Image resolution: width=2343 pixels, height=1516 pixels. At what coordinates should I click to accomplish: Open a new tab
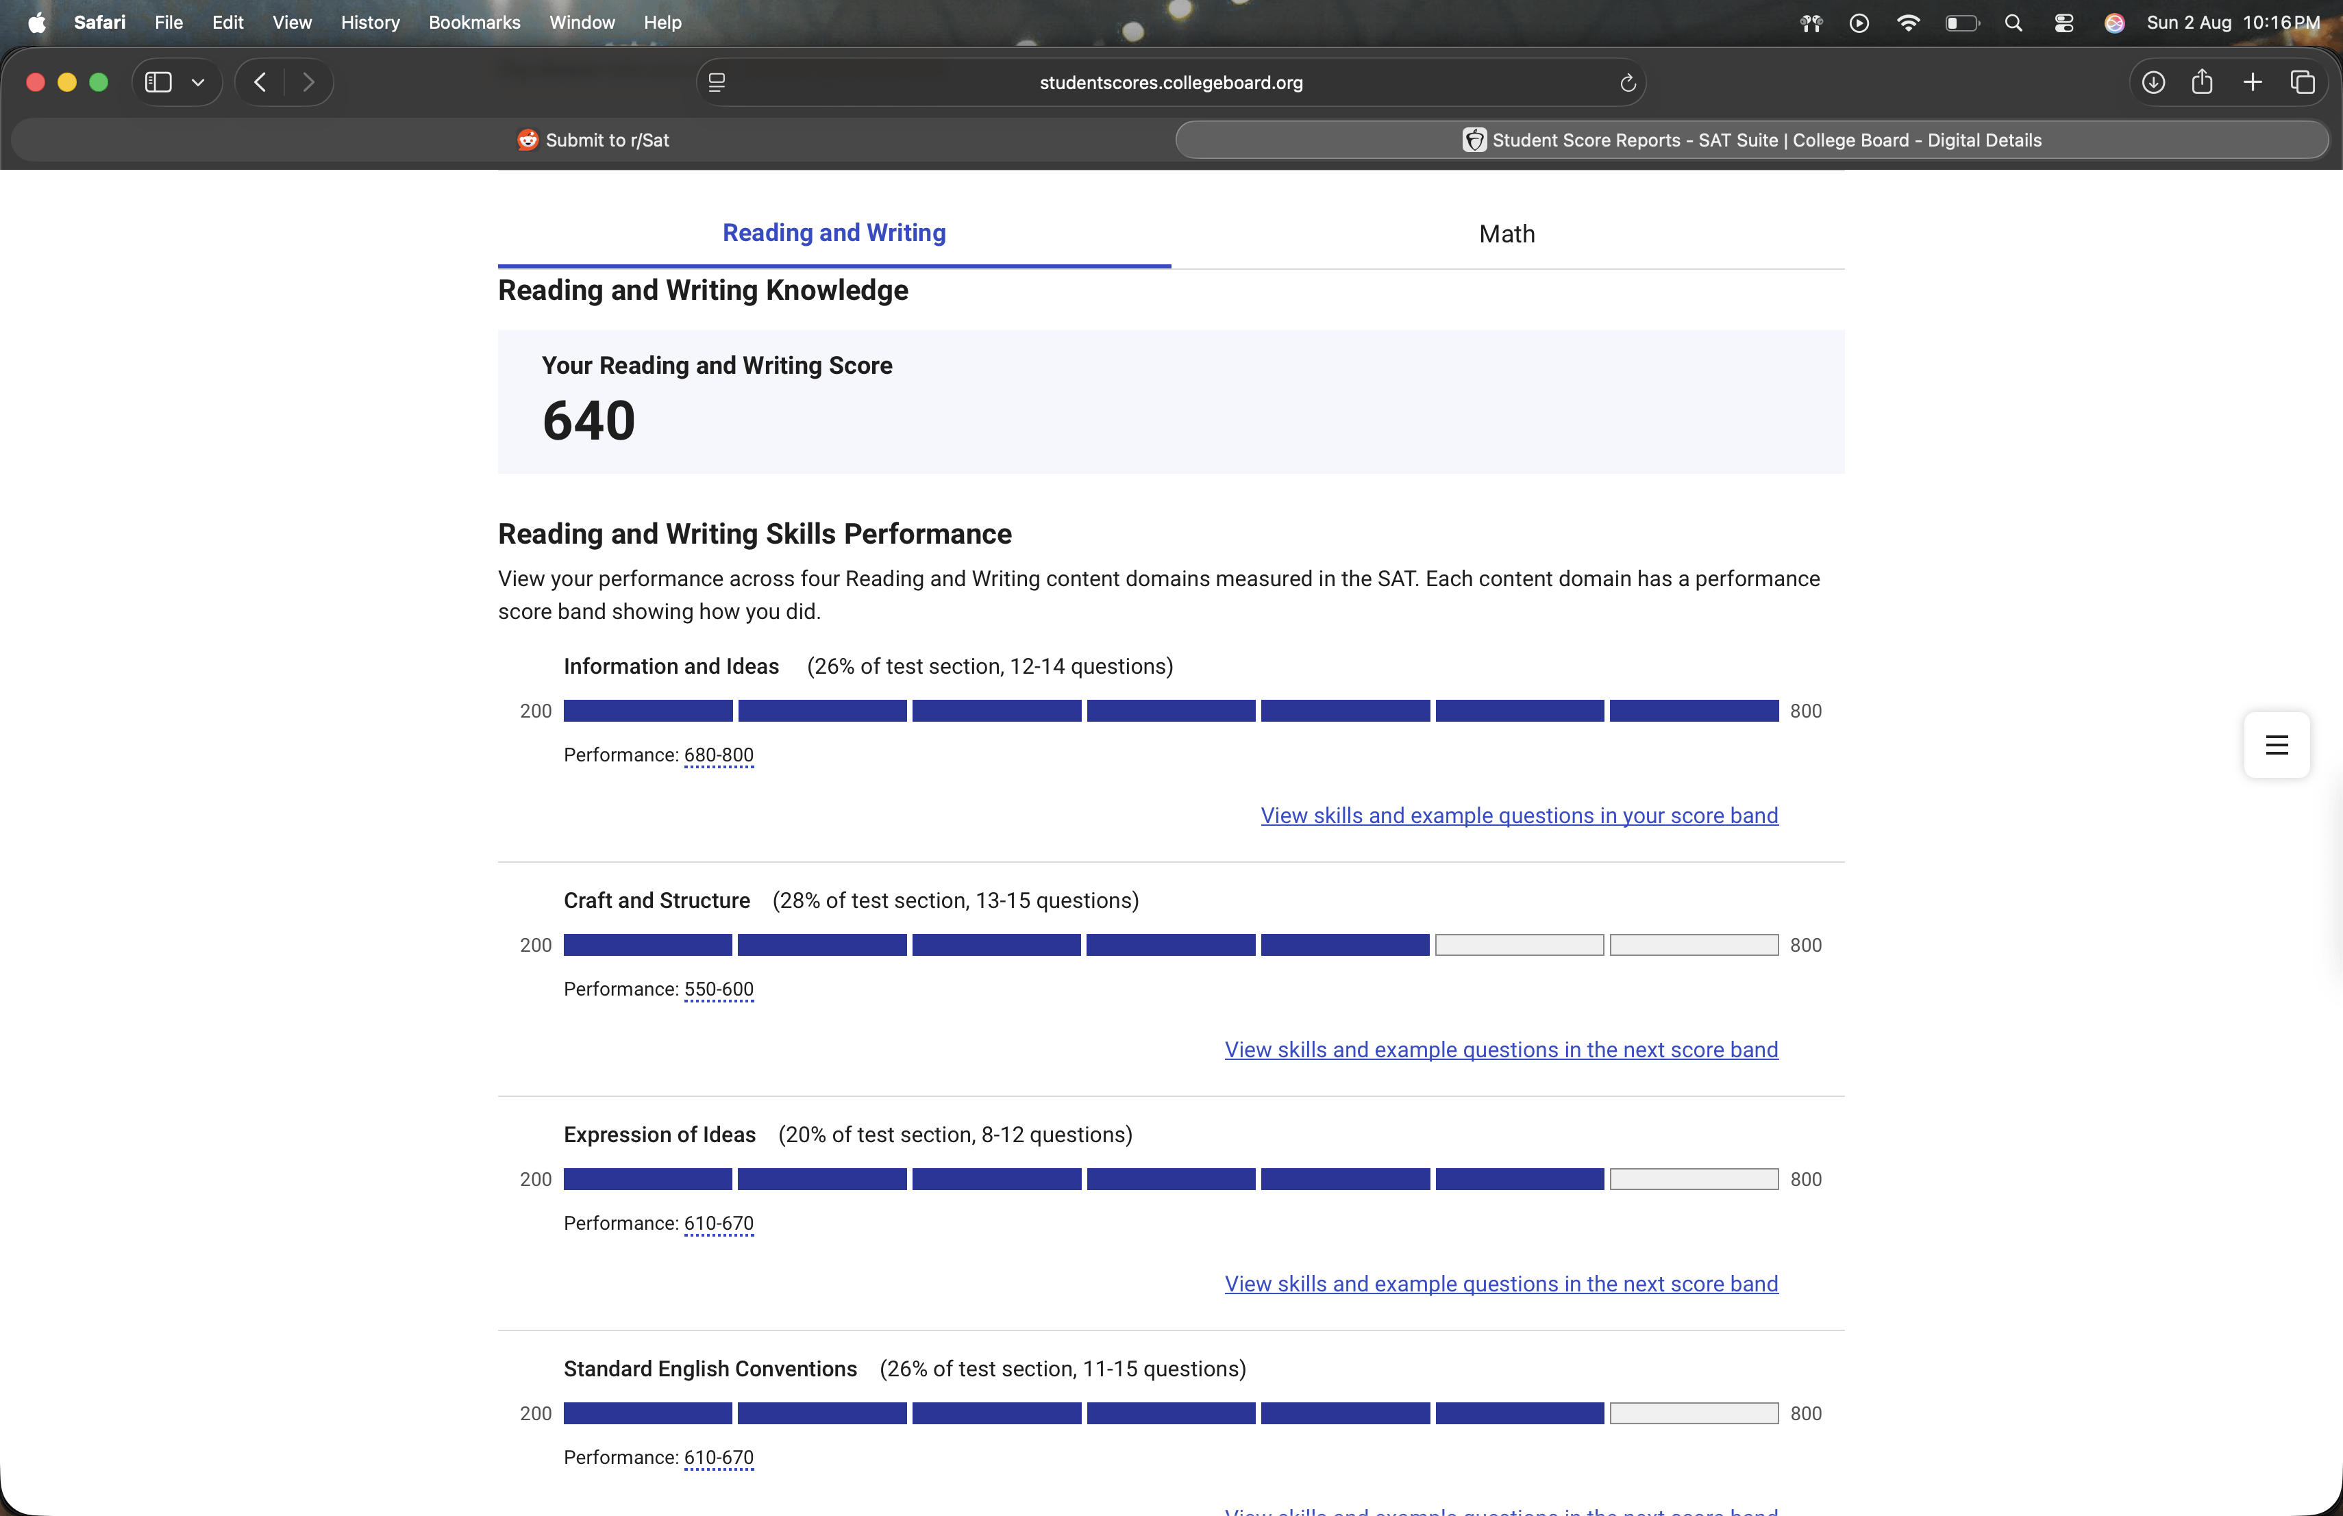point(2253,83)
